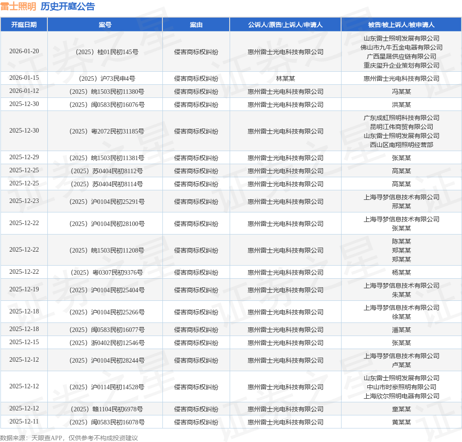Click the 数据来源 天眼查APP footer text

[x=69, y=438]
